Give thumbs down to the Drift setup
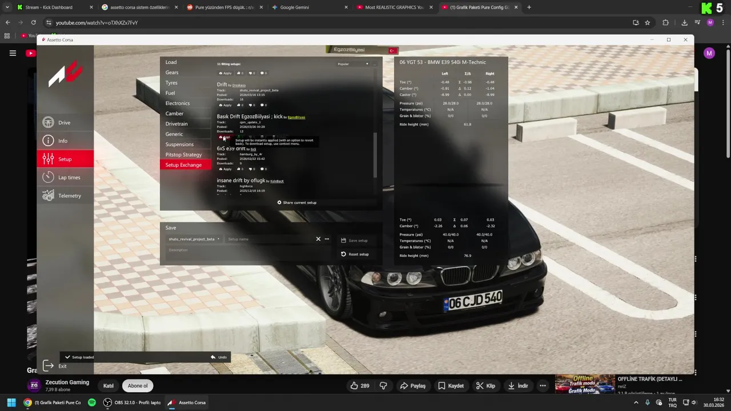 pyautogui.click(x=252, y=105)
